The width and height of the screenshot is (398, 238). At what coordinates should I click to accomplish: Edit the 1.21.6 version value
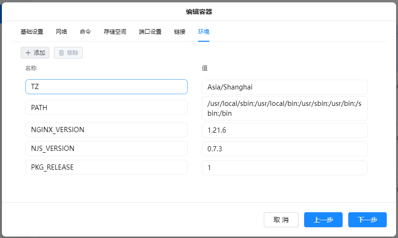tap(284, 130)
